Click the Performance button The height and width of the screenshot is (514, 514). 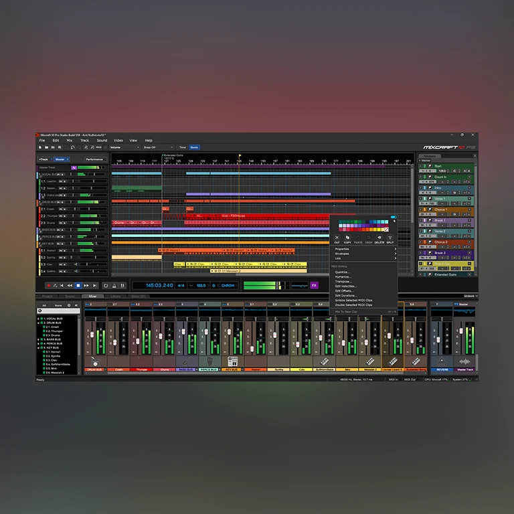[94, 159]
